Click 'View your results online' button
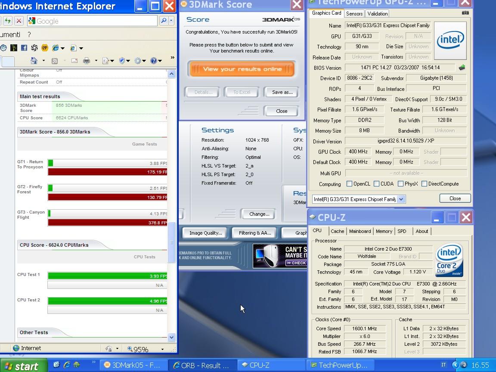 click(x=242, y=69)
